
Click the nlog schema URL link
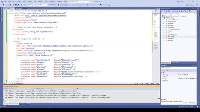pos(43,13)
